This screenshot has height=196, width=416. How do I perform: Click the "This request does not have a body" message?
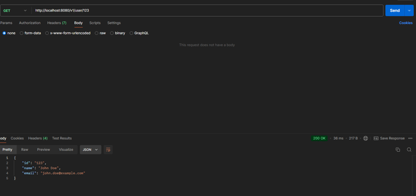[207, 45]
